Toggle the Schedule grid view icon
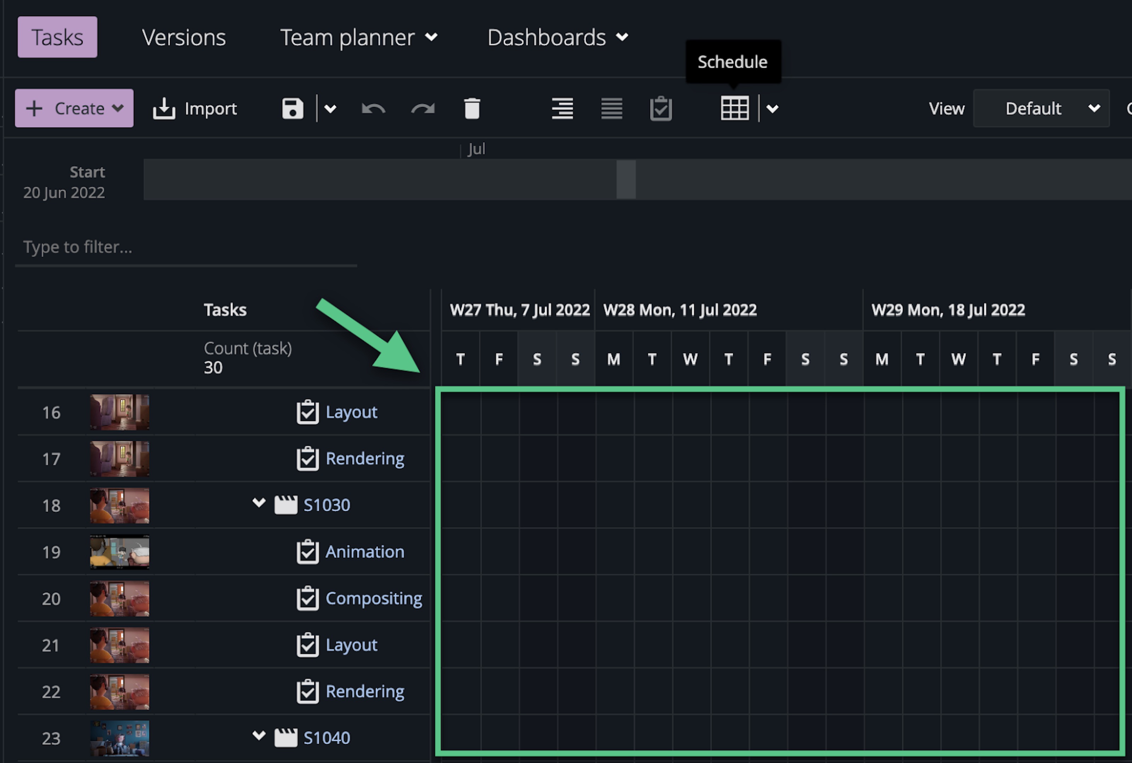 coord(734,108)
